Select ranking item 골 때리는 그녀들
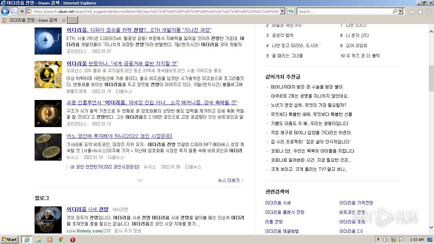Image resolution: width=434 pixels, height=244 pixels. [x=288, y=56]
